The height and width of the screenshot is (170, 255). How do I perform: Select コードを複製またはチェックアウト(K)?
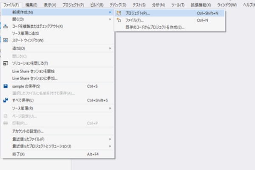tap(58, 26)
